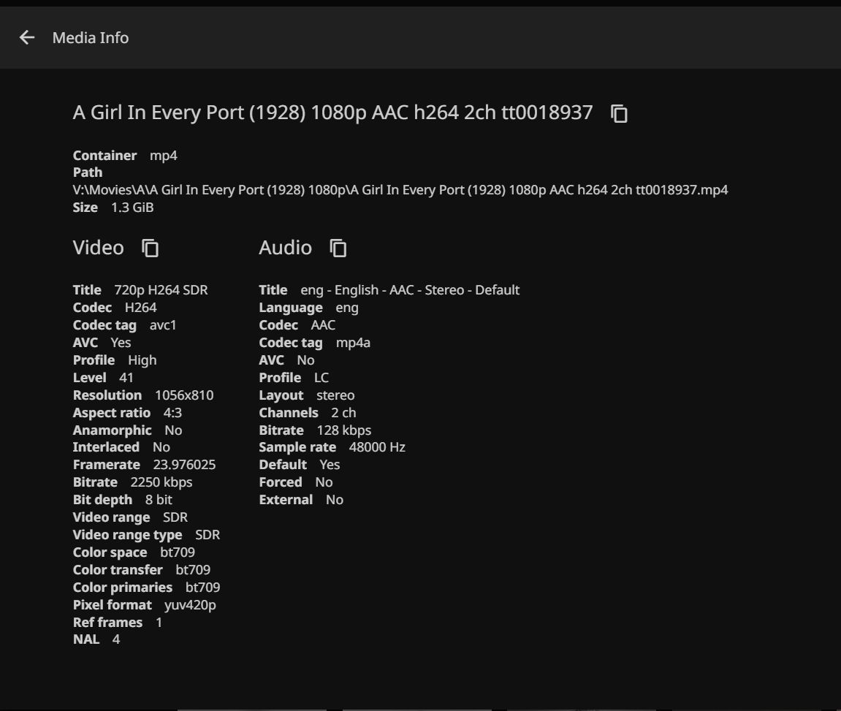Click the Anamorphic value No
Screen dimensions: 841x711
[173, 430]
